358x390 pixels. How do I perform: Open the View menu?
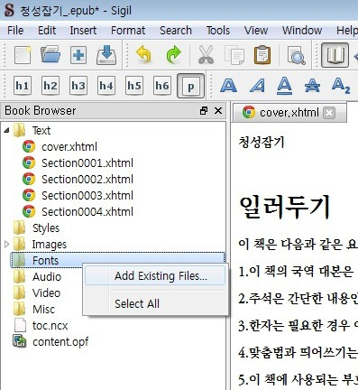pos(256,31)
